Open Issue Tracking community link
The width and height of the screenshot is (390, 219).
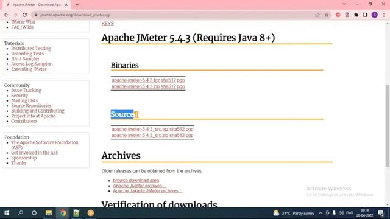(x=26, y=91)
